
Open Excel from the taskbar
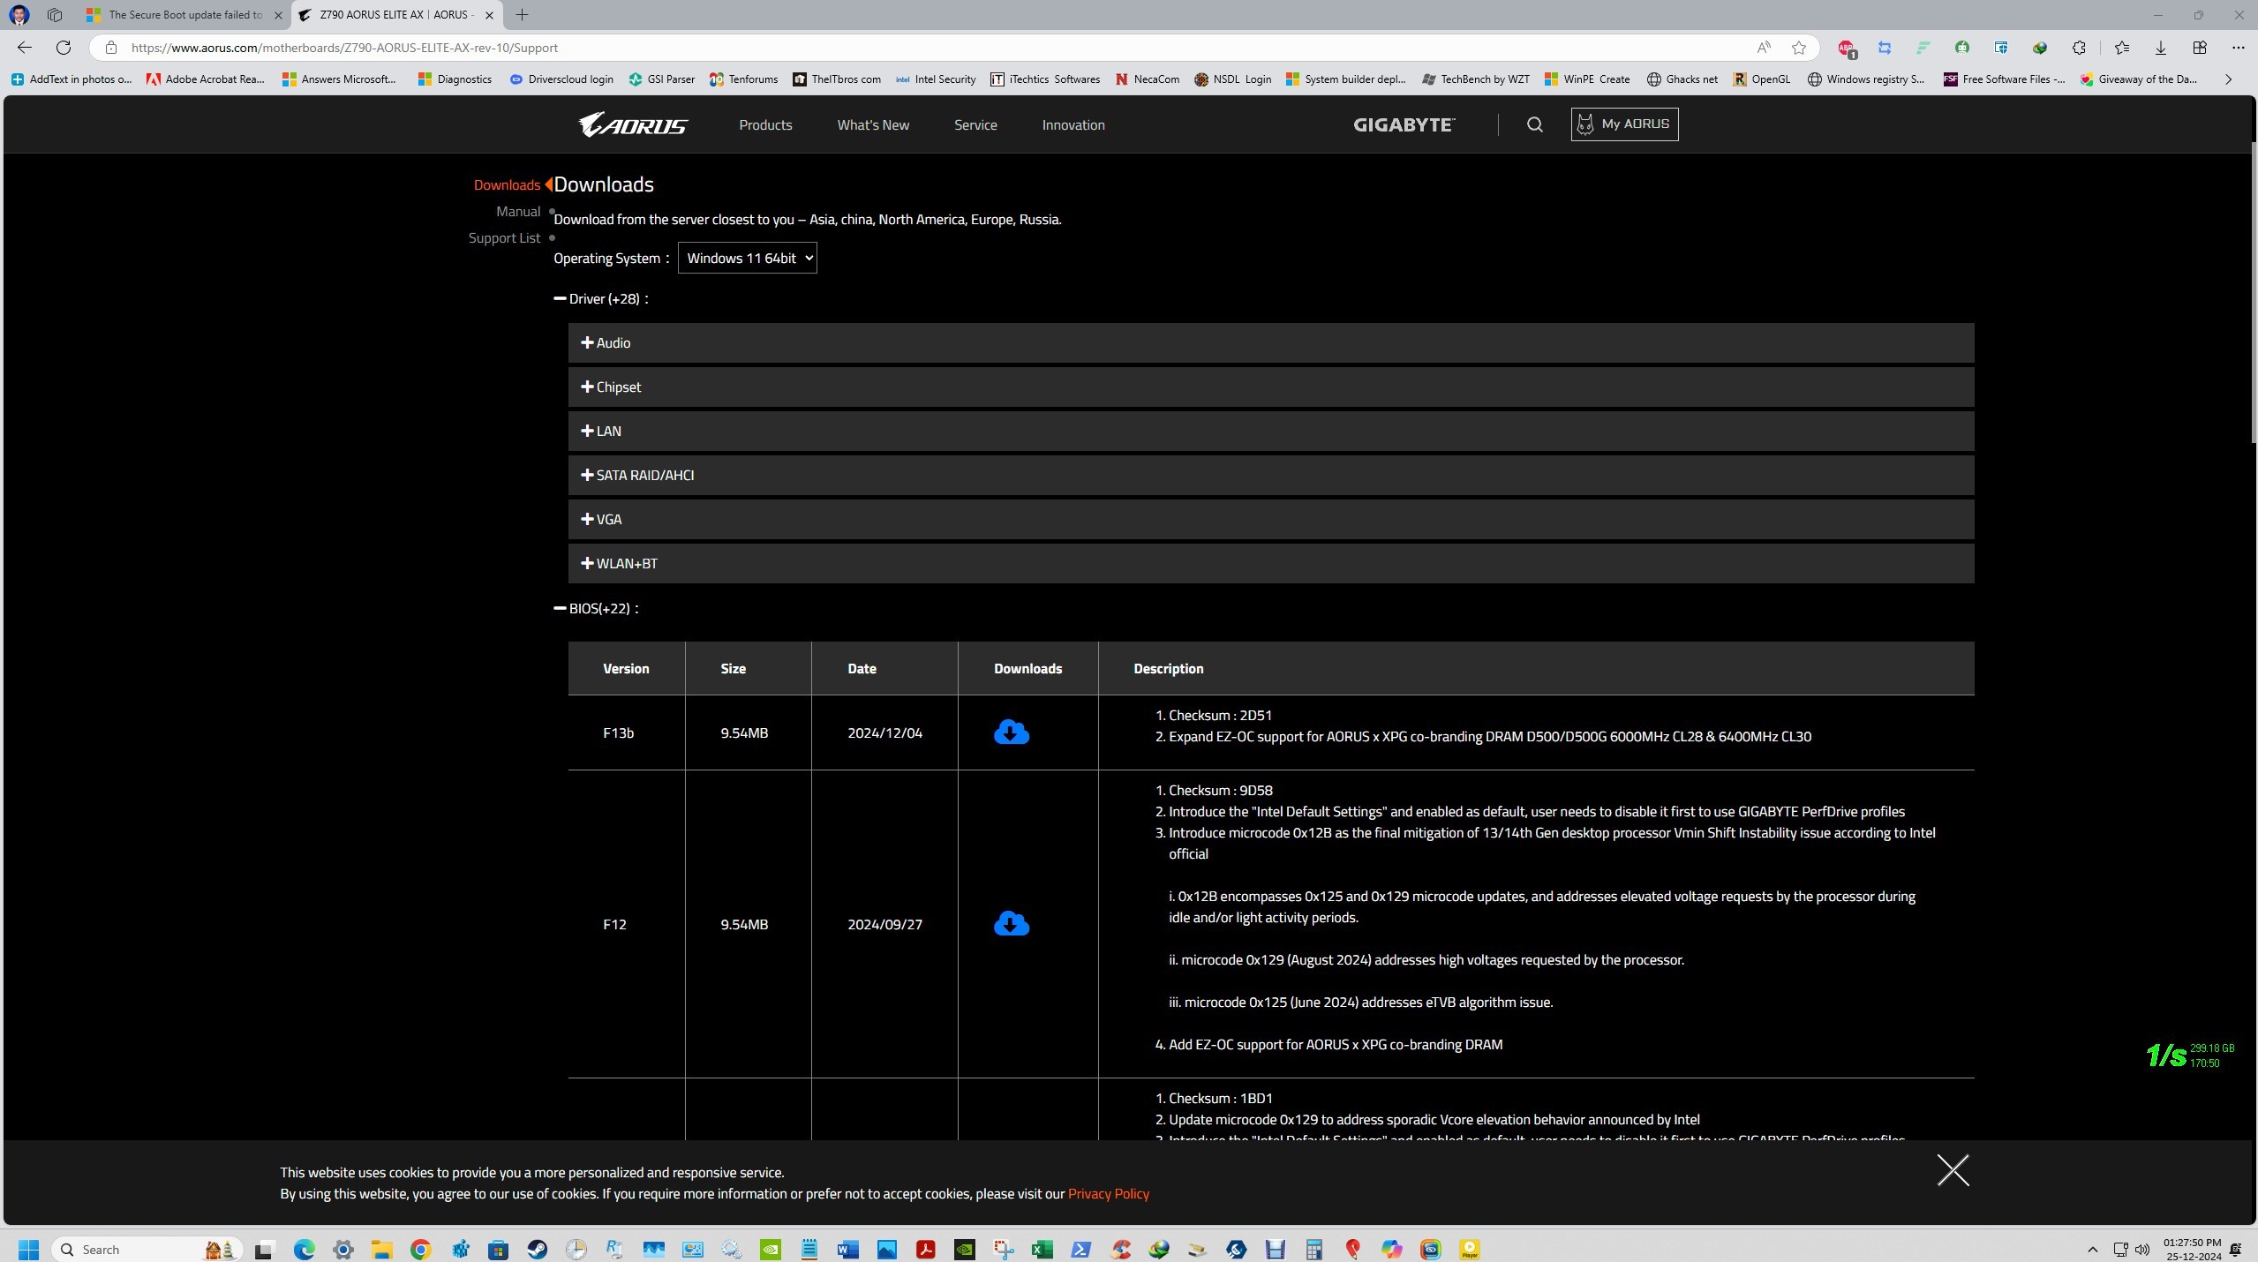(x=1042, y=1249)
